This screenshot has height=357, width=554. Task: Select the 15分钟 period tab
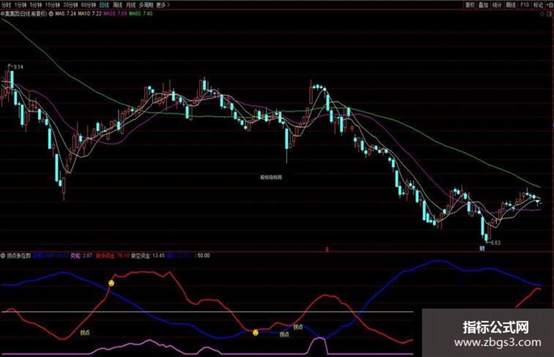tap(52, 5)
